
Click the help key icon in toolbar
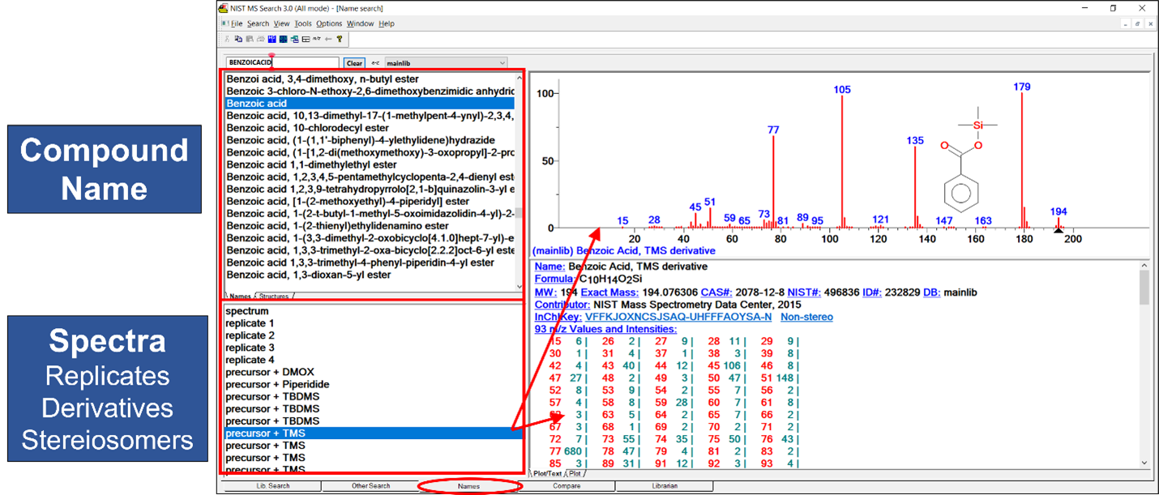tap(340, 39)
